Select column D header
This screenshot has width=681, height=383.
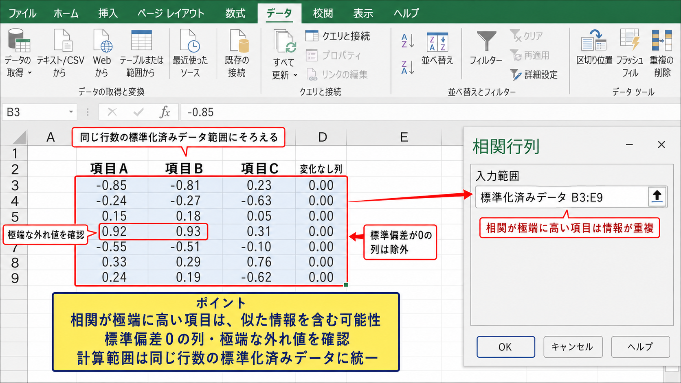tap(321, 138)
